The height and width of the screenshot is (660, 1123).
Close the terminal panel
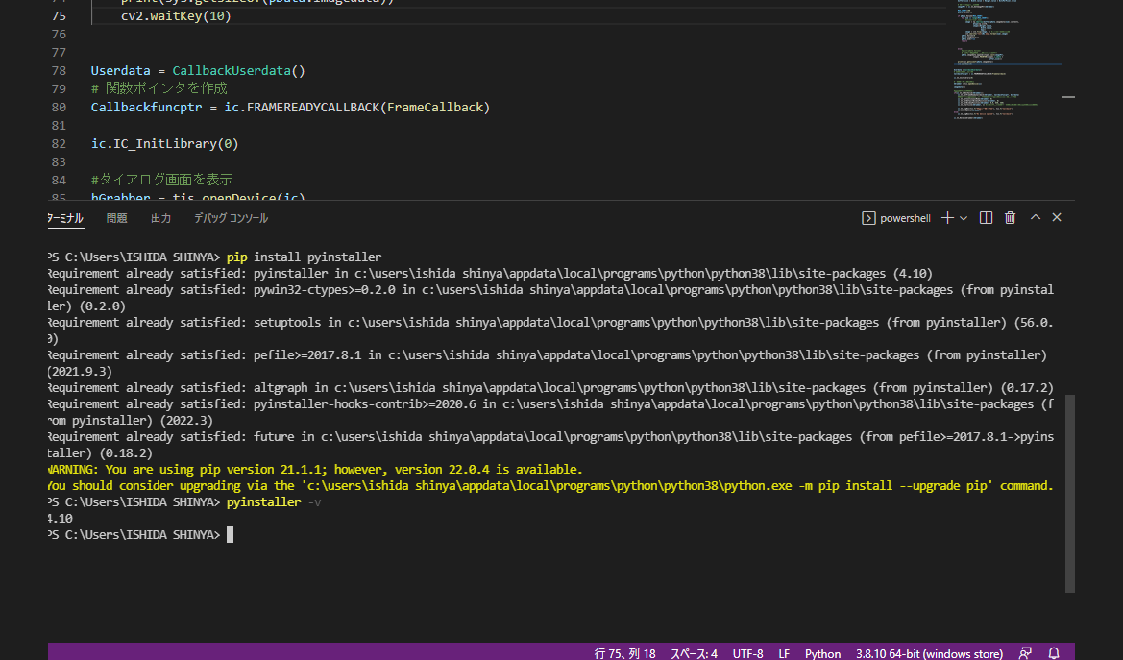pos(1057,217)
